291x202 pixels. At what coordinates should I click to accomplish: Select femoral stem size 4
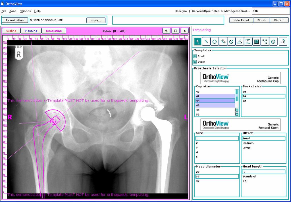click(217, 152)
